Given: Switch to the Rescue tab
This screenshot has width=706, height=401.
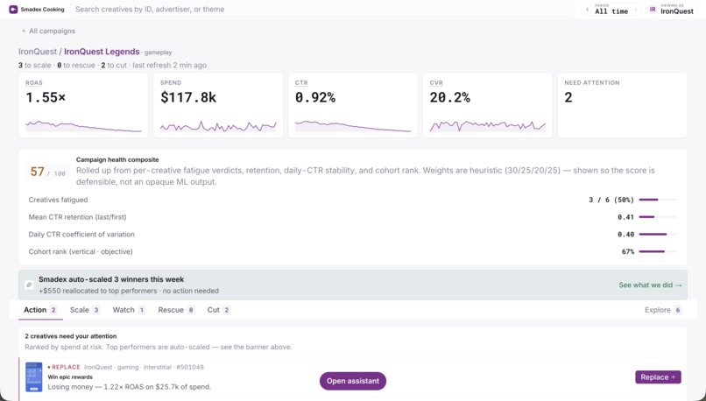Looking at the screenshot, I should (176, 310).
